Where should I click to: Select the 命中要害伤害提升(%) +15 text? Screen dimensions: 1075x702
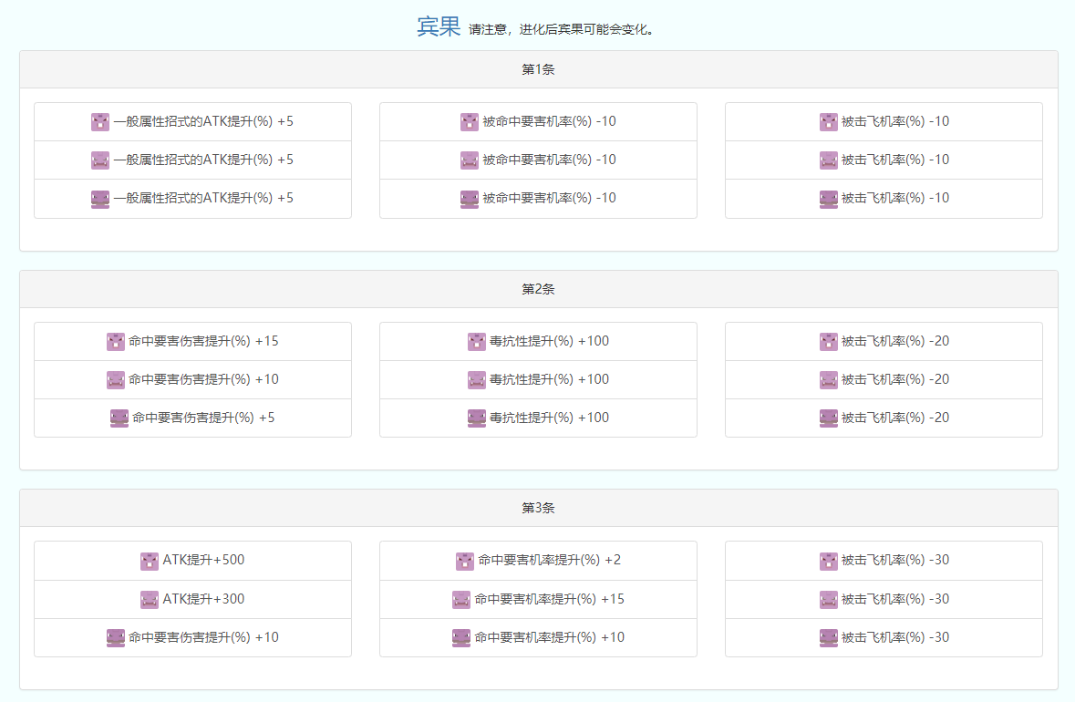(x=203, y=341)
